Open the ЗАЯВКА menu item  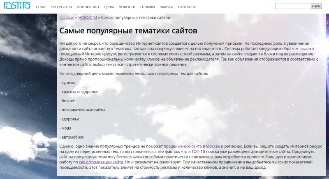click(166, 7)
